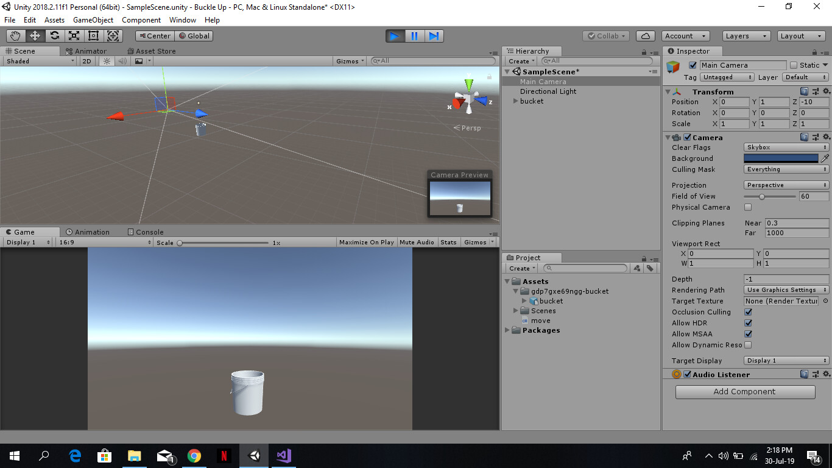Disable Allow HDR on the Camera
This screenshot has width=832, height=468.
(x=748, y=323)
